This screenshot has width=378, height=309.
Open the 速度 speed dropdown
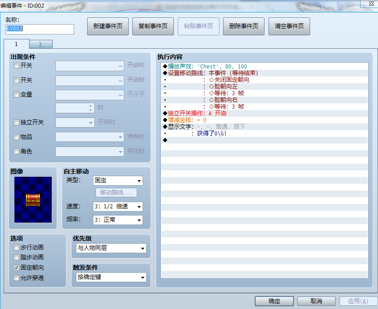(118, 207)
